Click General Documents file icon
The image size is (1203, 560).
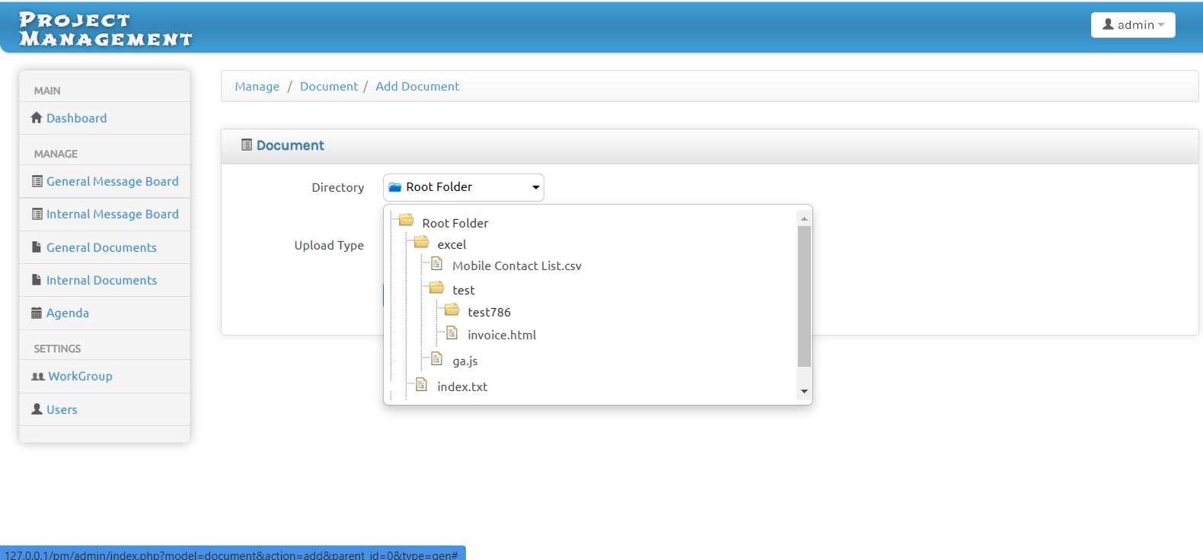tap(37, 247)
